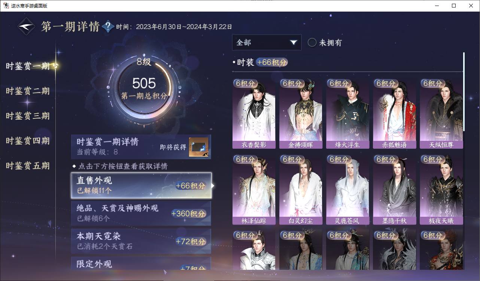Screen dimensions: 480x281
Task: Select the 衣香鬓影 outfit thumbnail
Action: tap(254, 114)
